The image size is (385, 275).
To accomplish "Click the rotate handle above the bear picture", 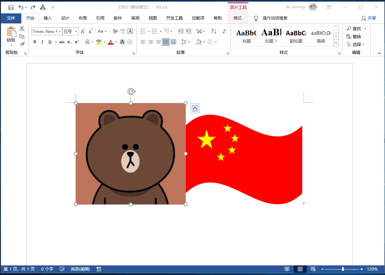I will tap(131, 92).
